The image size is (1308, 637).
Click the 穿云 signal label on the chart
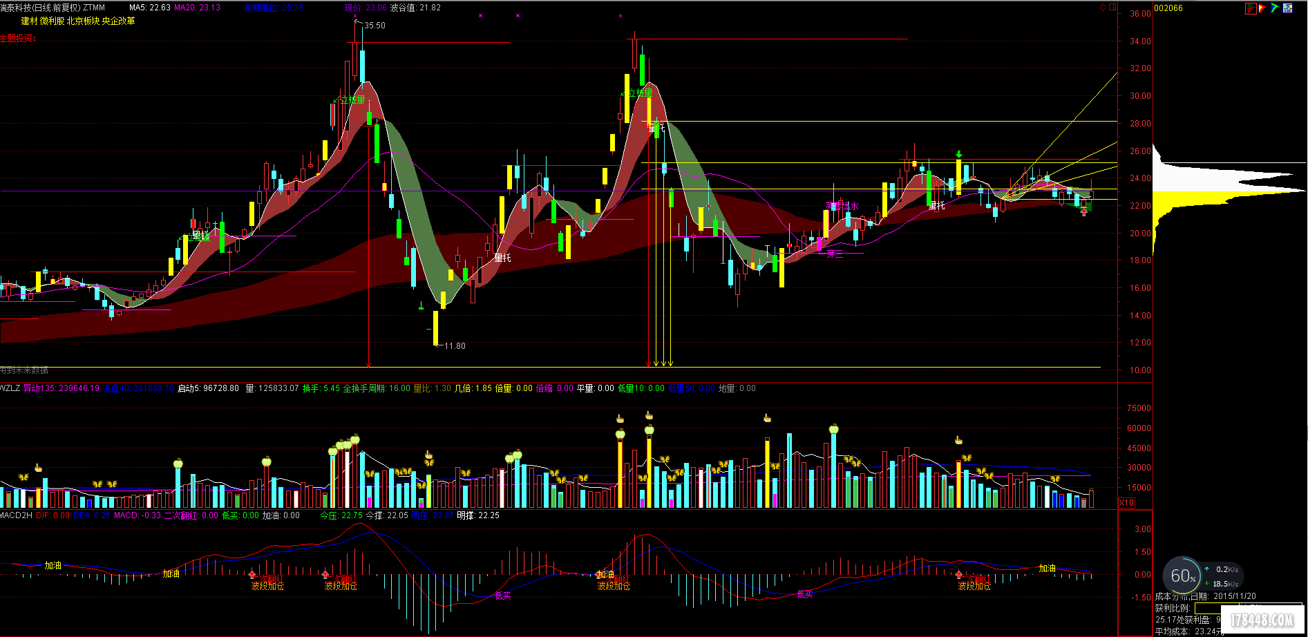pyautogui.click(x=835, y=254)
